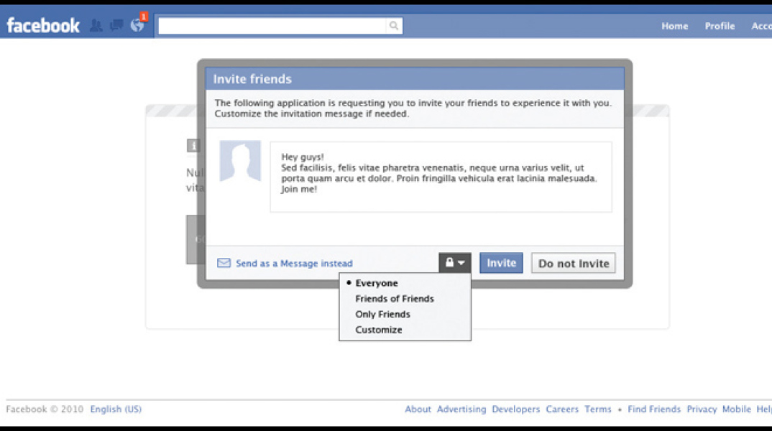
Task: Choose Friends of Friends option
Action: [x=394, y=299]
